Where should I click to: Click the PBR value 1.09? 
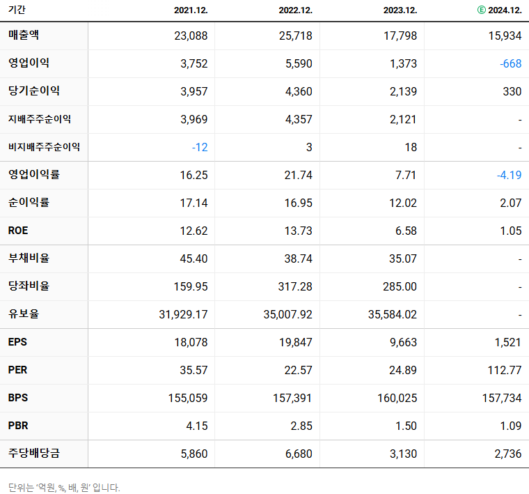coord(511,426)
